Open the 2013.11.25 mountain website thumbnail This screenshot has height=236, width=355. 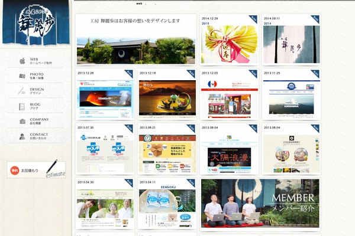(291, 99)
